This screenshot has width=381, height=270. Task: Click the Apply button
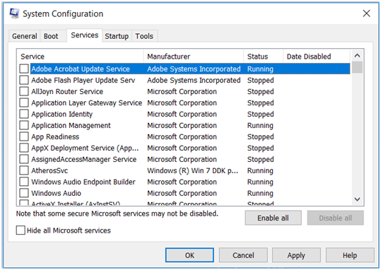click(296, 255)
